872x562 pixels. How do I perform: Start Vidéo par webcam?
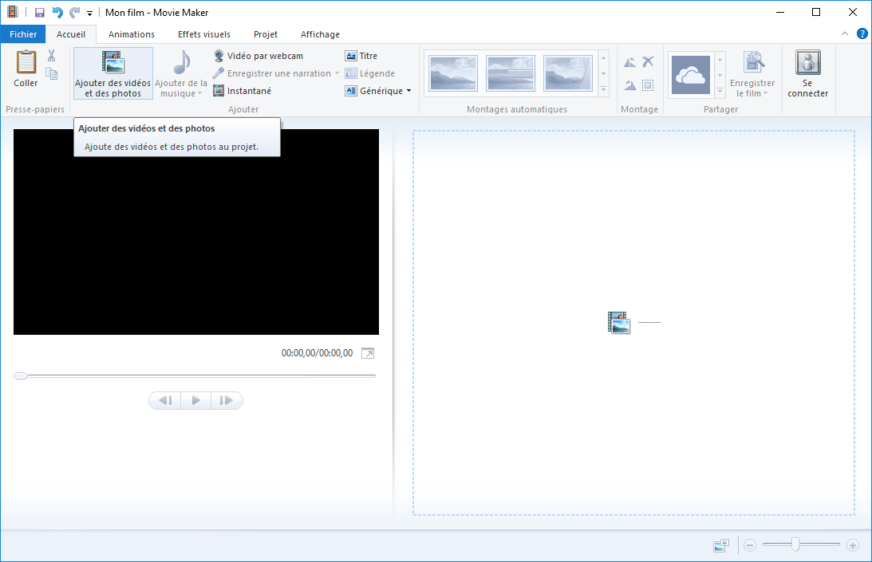[x=258, y=56]
